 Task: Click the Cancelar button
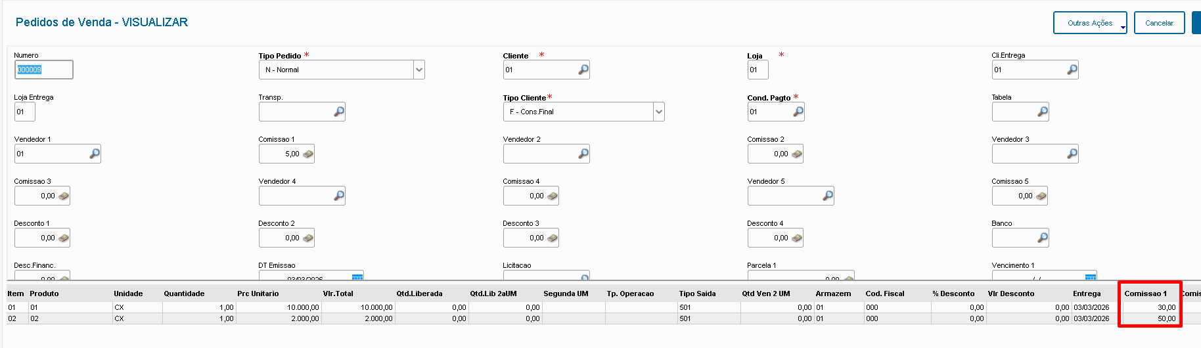pos(1159,23)
